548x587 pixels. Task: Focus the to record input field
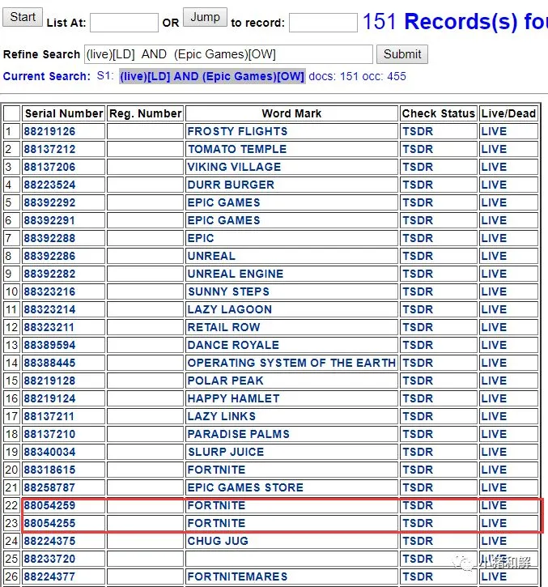(323, 23)
